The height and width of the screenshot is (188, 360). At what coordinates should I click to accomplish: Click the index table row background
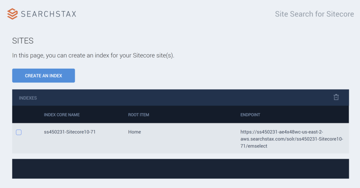click(180, 138)
